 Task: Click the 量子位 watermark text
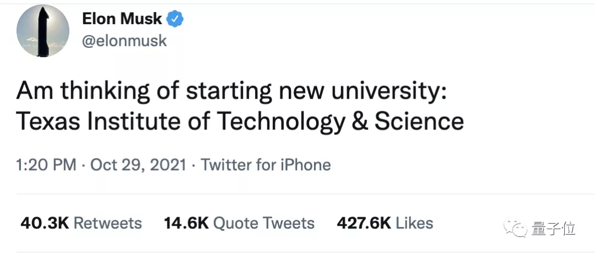tap(554, 228)
